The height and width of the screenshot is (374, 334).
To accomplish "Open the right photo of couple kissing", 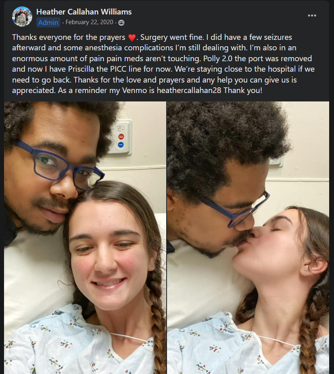I will pos(248,238).
